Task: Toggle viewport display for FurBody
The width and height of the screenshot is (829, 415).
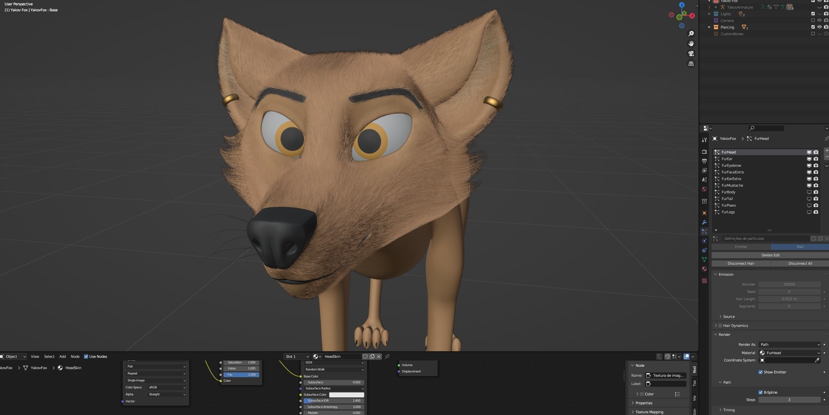Action: click(809, 192)
